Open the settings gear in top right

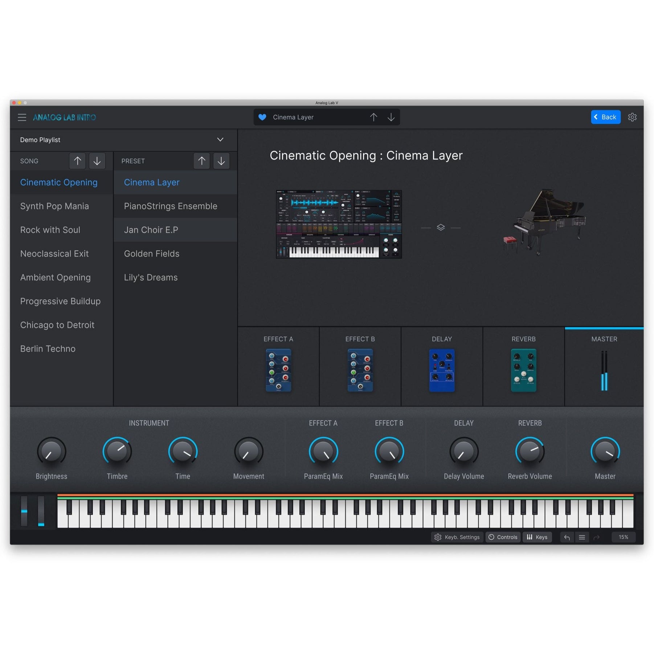point(632,117)
